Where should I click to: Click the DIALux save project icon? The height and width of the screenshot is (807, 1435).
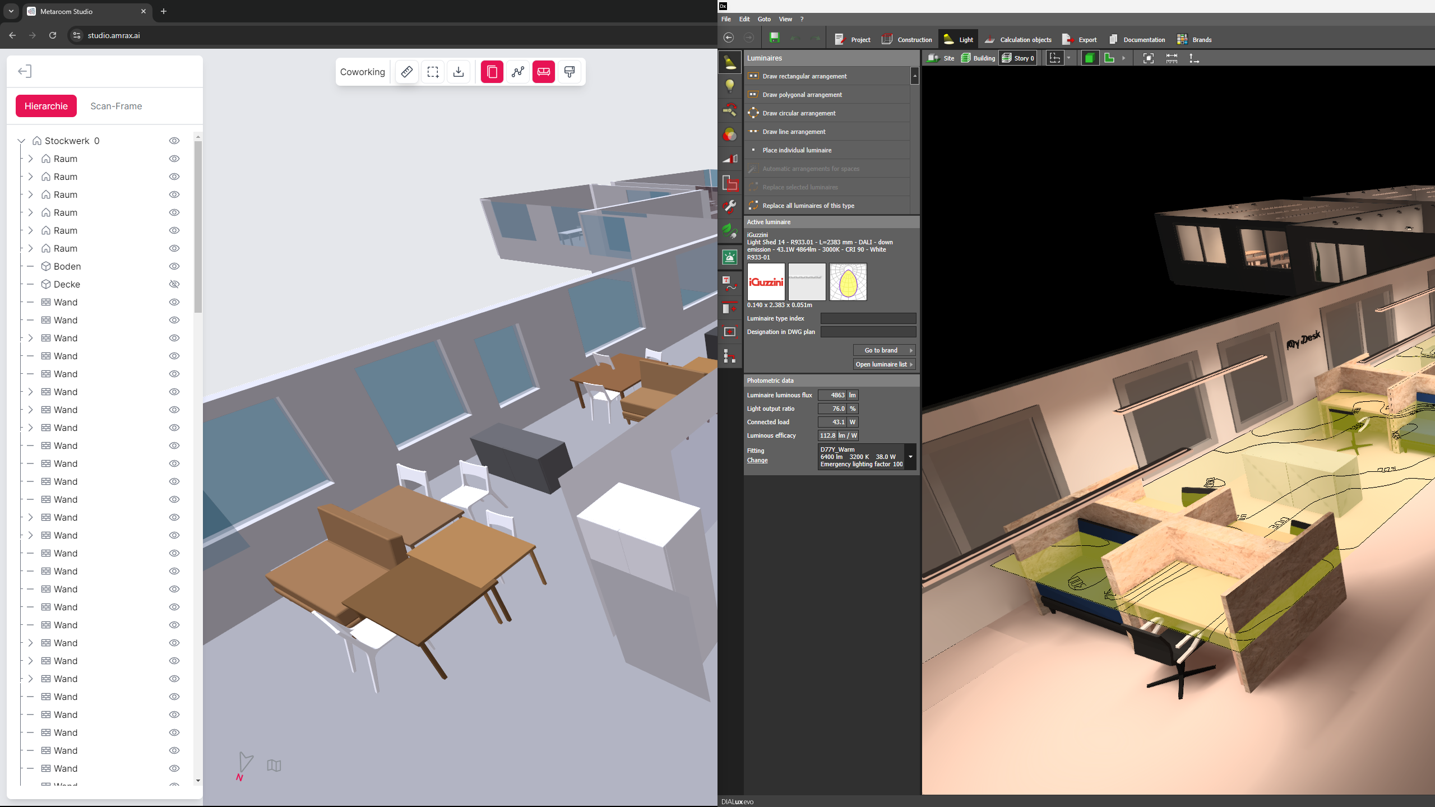(x=774, y=38)
